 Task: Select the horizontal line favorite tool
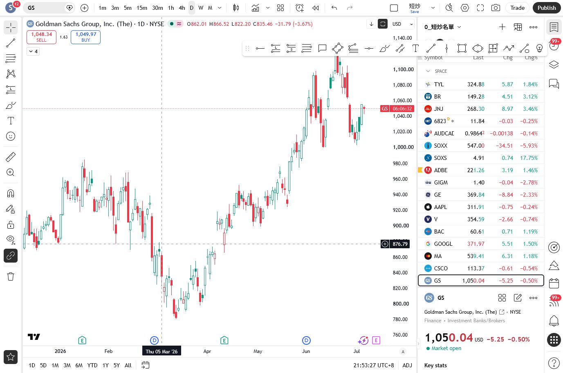(x=260, y=48)
